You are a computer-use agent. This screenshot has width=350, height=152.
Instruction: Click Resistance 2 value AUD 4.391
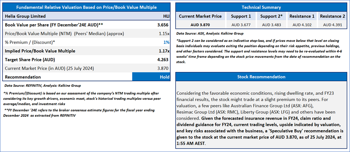[332, 25]
